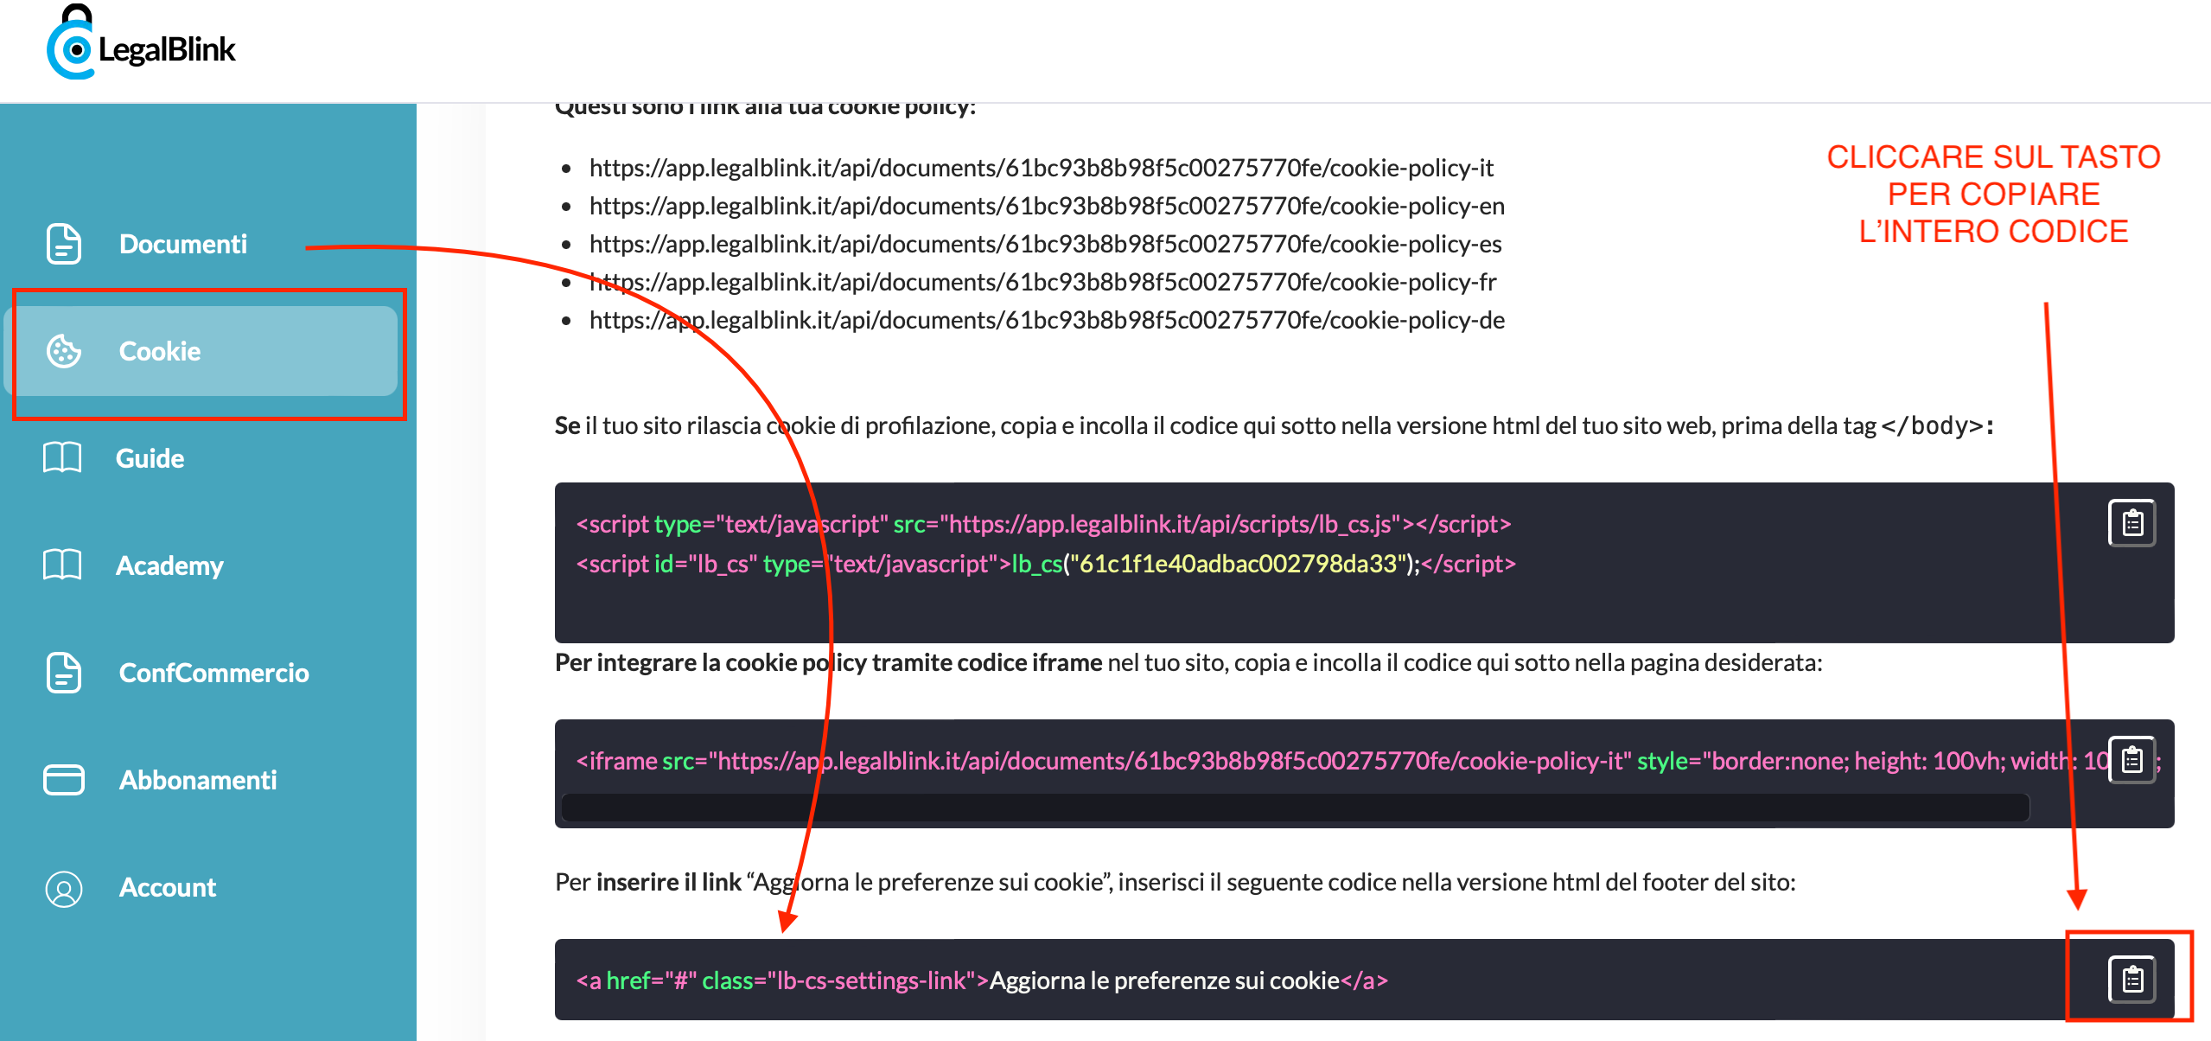
Task: Click the cookie-policy-es URL
Action: 1046,244
